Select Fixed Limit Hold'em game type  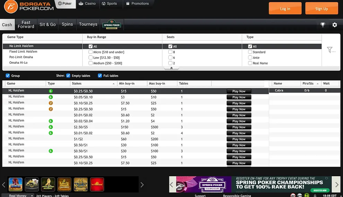pyautogui.click(x=23, y=52)
